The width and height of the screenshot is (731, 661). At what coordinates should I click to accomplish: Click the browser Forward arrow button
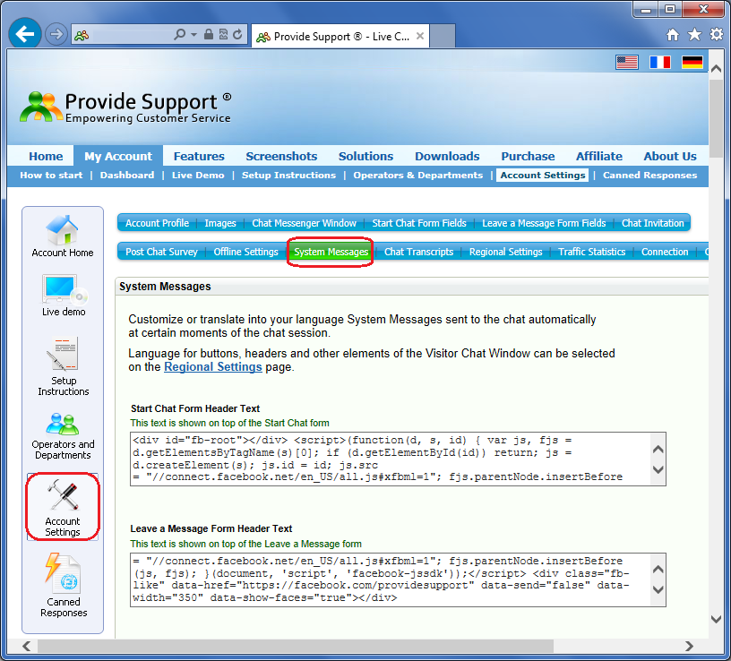tap(56, 35)
